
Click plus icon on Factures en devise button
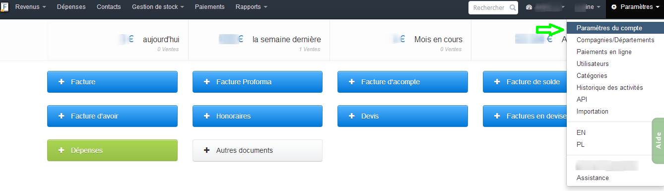(x=497, y=116)
